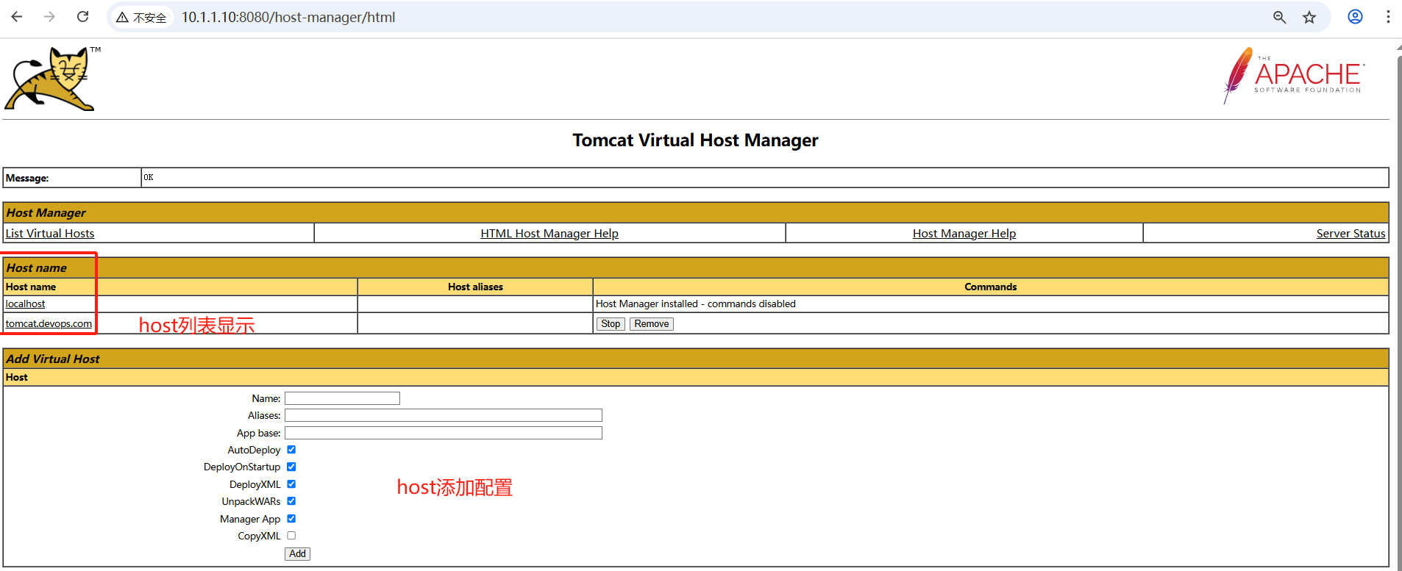This screenshot has width=1402, height=571.
Task: Toggle the Manager App checkbox
Action: tap(291, 519)
